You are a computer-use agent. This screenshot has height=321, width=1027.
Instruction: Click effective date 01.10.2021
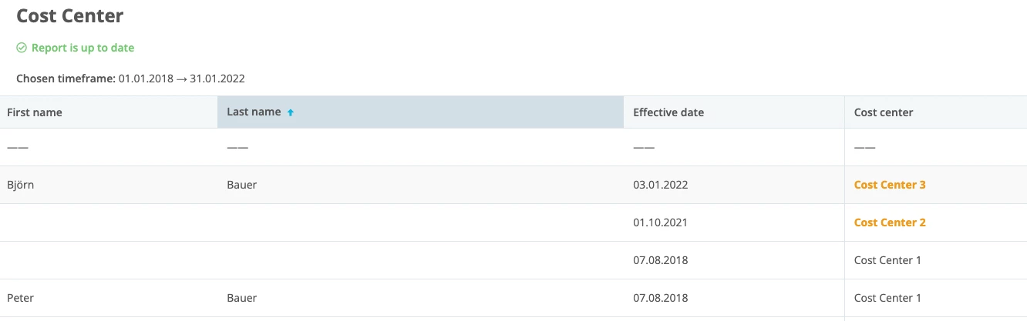pyautogui.click(x=660, y=222)
